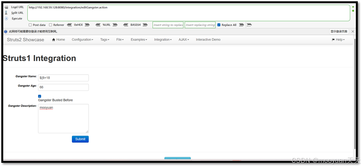Click the arrow next to Replace All

(x=241, y=25)
